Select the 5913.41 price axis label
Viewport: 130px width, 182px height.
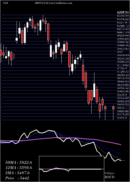(x=123, y=49)
